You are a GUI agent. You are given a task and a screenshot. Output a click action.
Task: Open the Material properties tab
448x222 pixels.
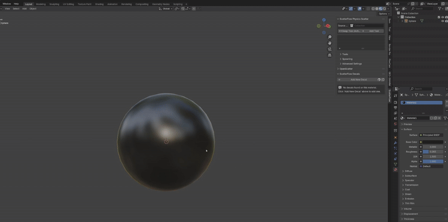coord(395,169)
